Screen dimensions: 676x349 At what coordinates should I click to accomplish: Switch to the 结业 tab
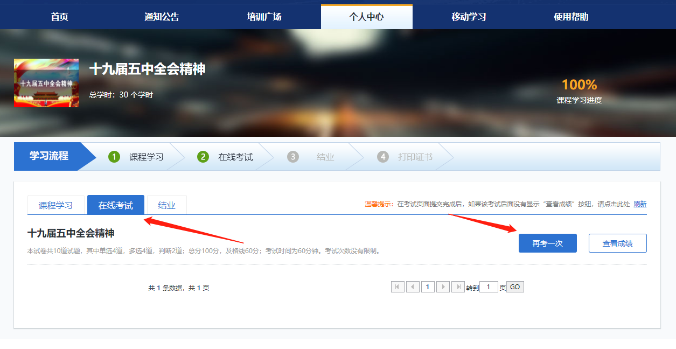click(166, 205)
